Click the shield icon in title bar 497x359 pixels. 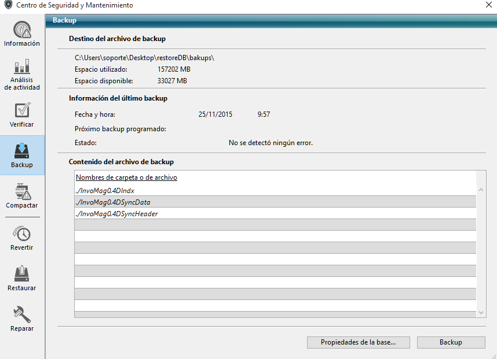(x=8, y=5)
